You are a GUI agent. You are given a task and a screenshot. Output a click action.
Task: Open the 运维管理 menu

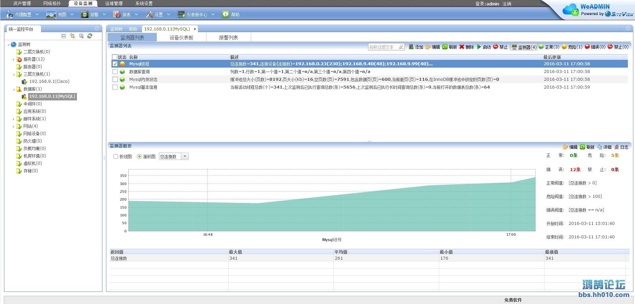(x=114, y=3)
